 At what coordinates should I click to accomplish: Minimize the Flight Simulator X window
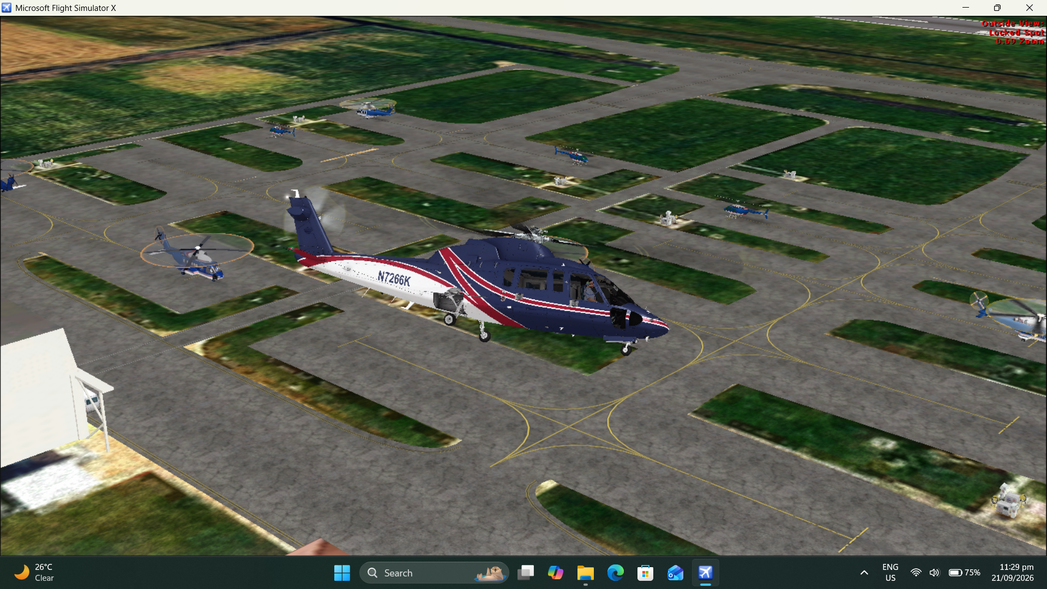pos(966,8)
